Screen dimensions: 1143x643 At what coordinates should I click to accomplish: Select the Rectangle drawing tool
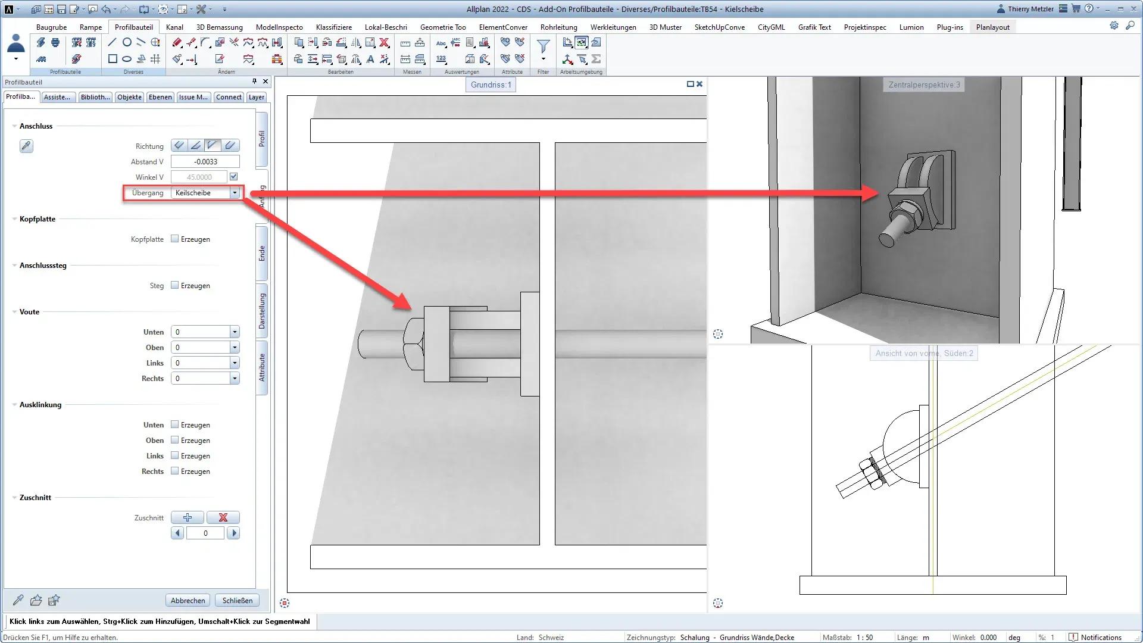point(112,59)
